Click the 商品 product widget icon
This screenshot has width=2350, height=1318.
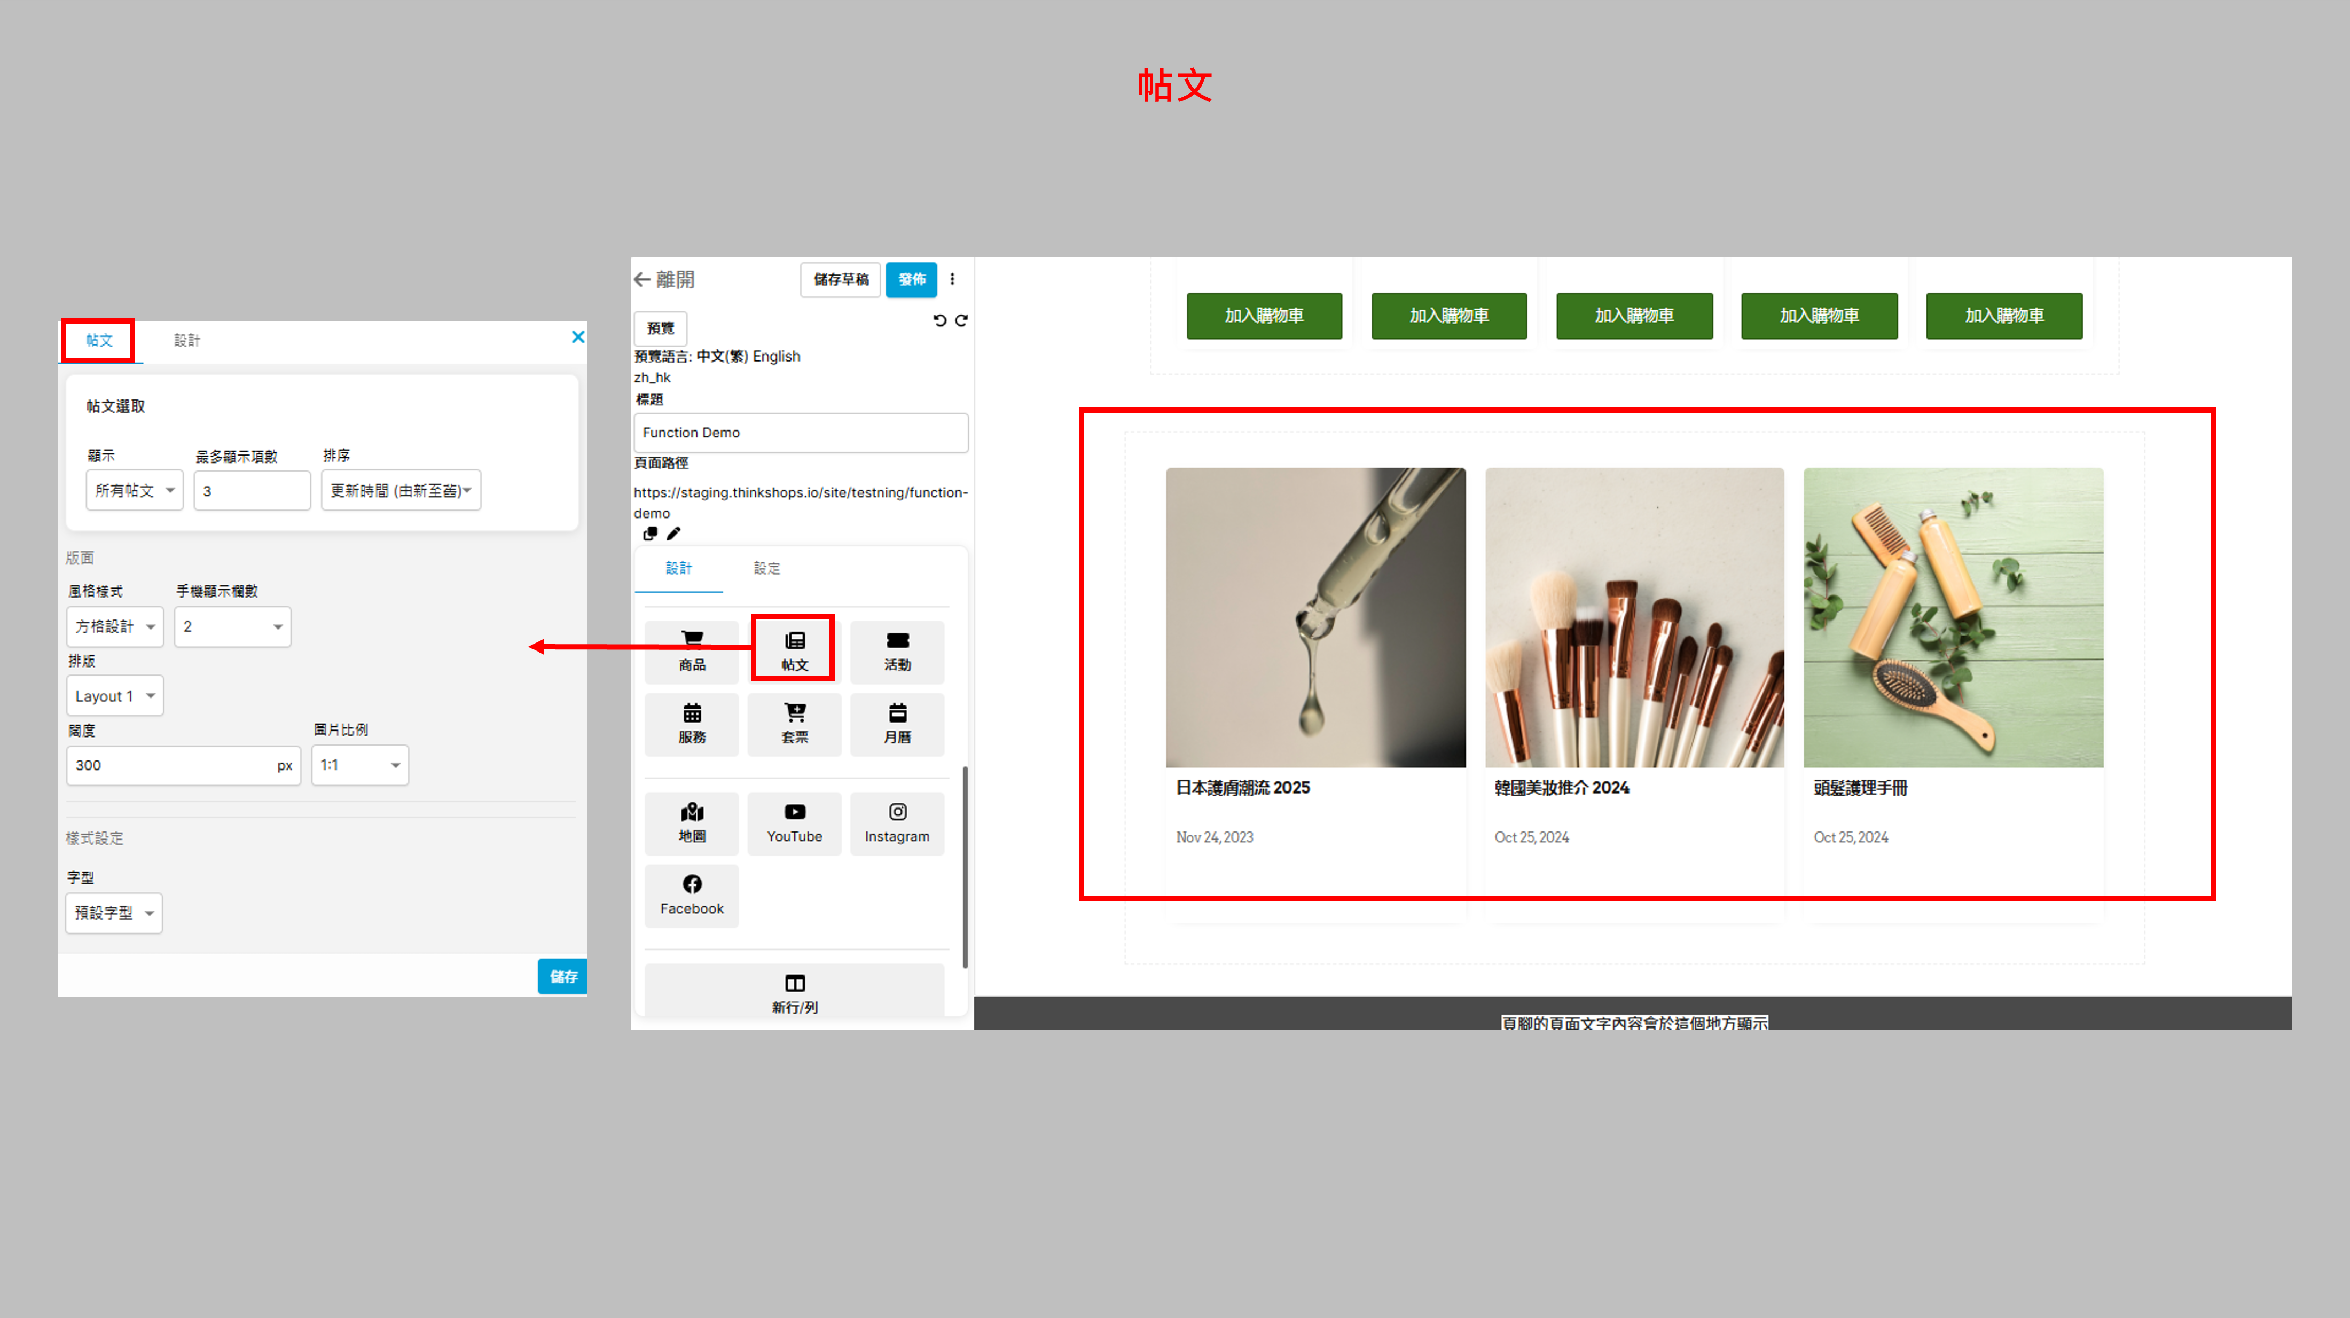tap(692, 650)
